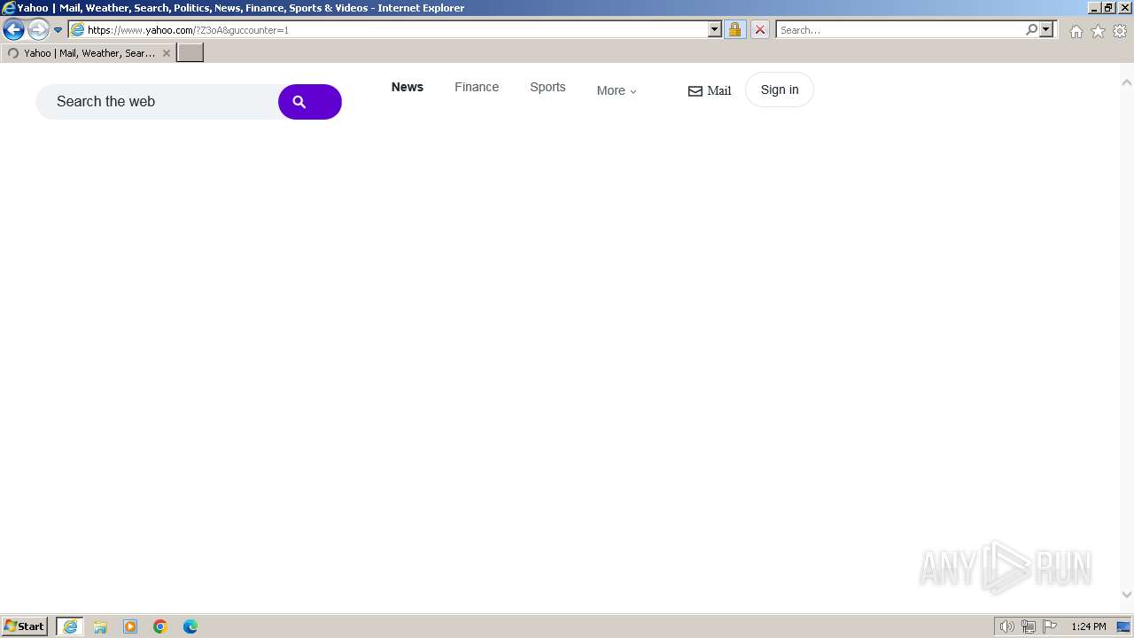The height and width of the screenshot is (638, 1134).
Task: Open Action Center flag icon
Action: pyautogui.click(x=1050, y=626)
